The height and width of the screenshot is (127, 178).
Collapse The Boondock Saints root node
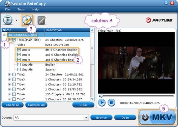[x=4, y=35]
